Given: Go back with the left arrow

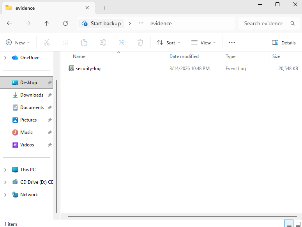Looking at the screenshot, I should [9, 23].
